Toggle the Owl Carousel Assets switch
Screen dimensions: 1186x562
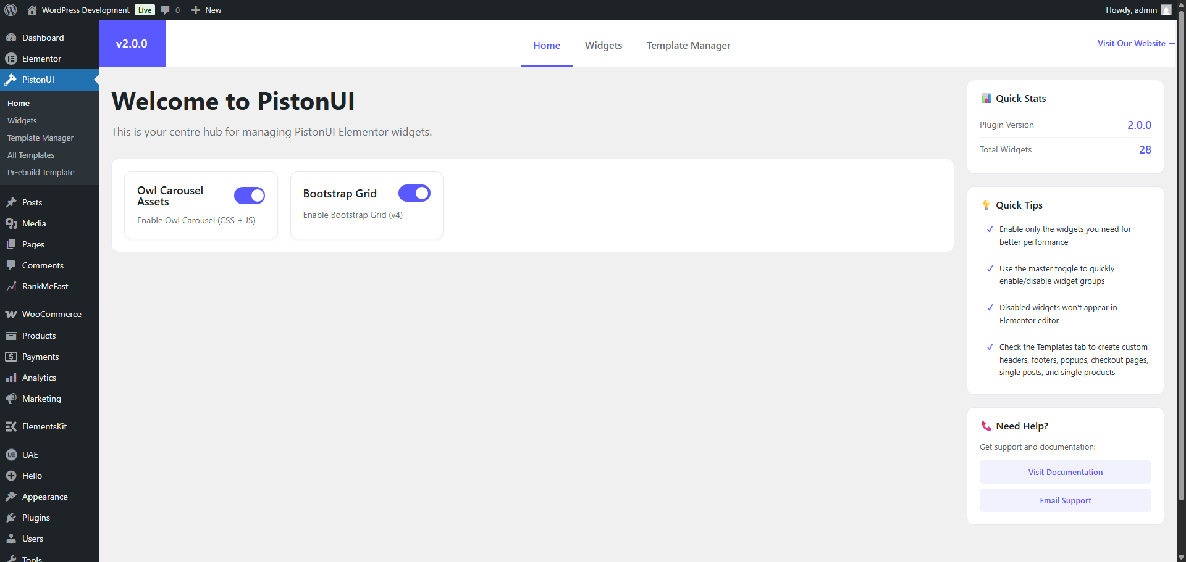point(250,196)
